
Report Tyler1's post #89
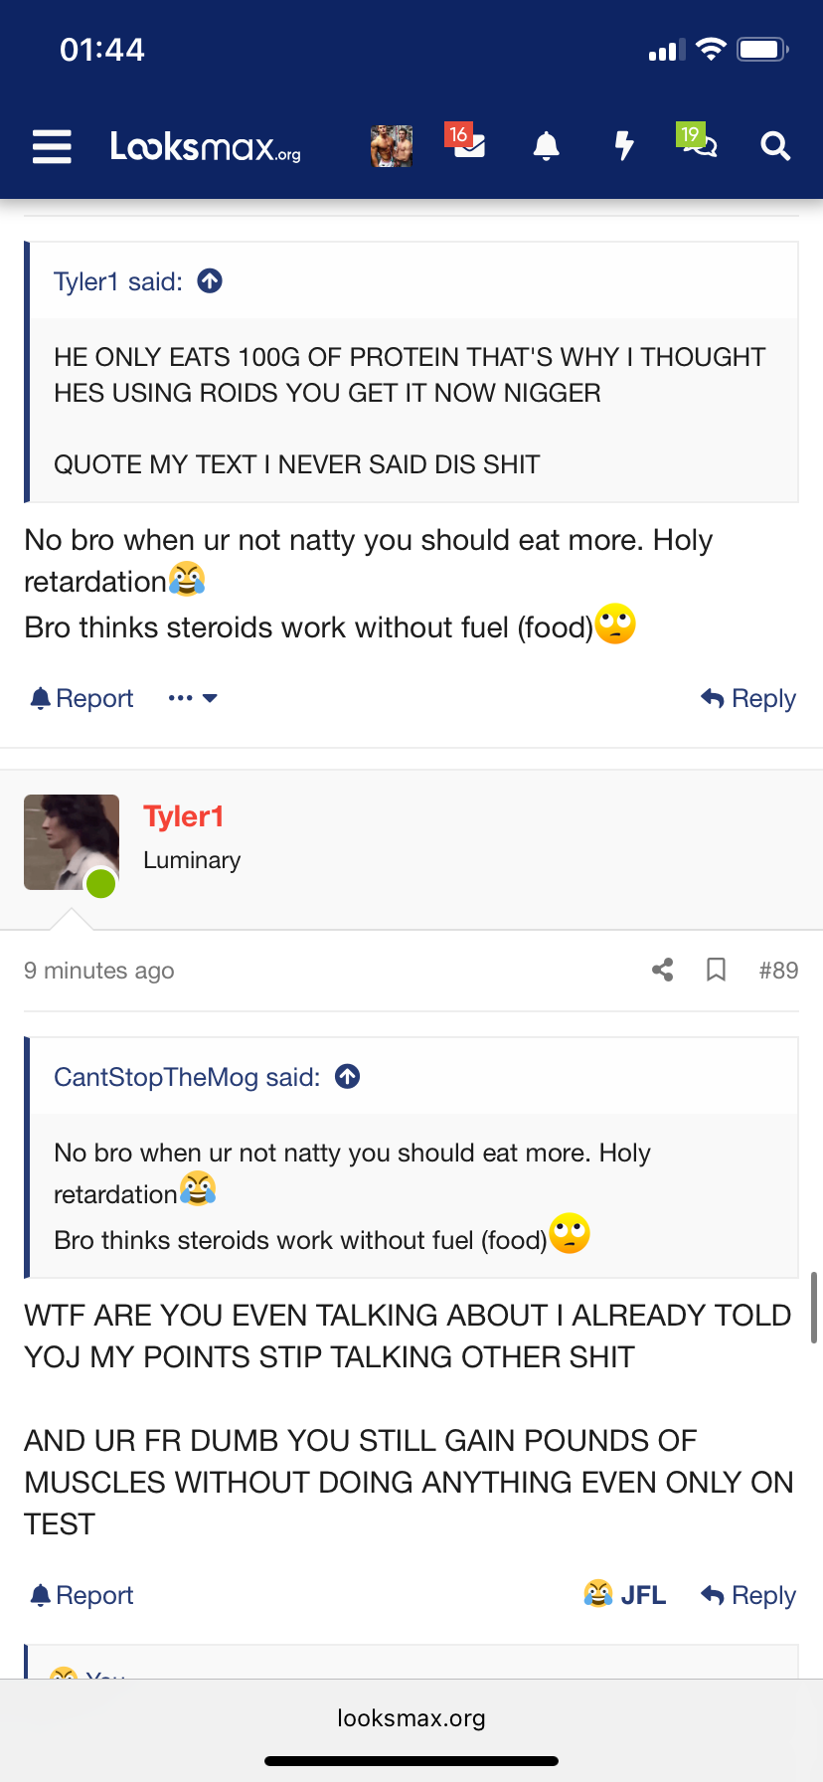(82, 1595)
